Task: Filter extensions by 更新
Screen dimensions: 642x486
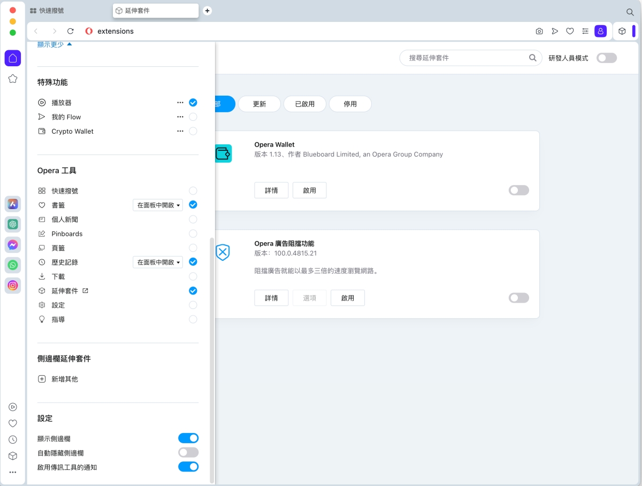Action: pyautogui.click(x=259, y=104)
